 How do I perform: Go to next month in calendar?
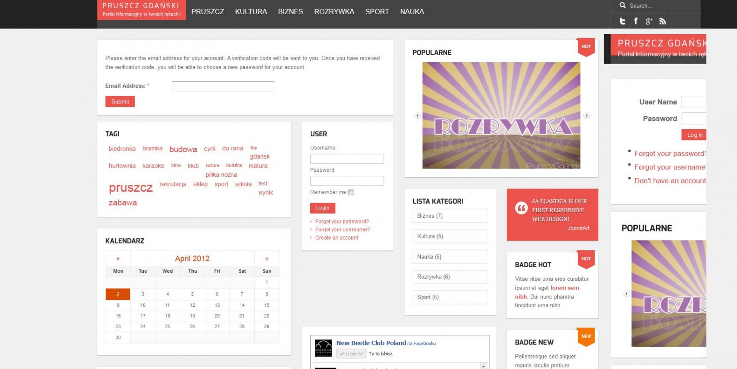[x=267, y=259]
